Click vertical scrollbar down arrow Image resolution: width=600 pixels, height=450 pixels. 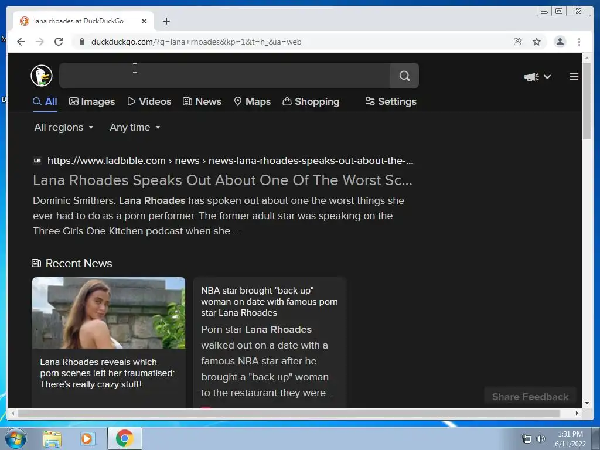tap(587, 403)
